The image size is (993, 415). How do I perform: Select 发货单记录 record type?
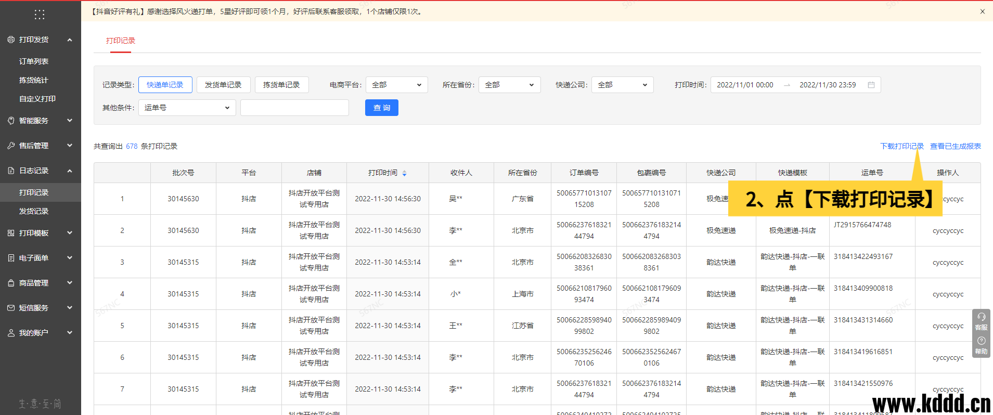224,85
